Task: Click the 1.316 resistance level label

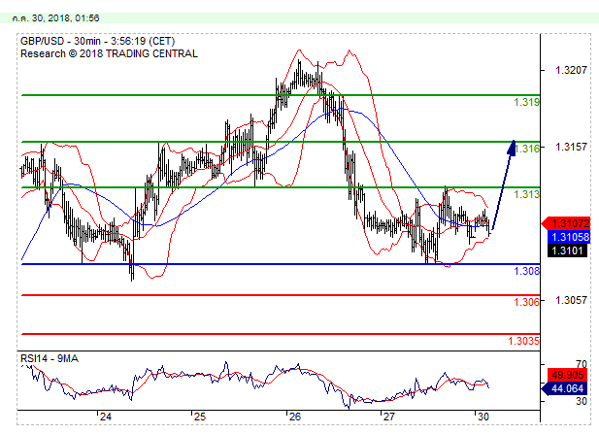Action: point(527,149)
